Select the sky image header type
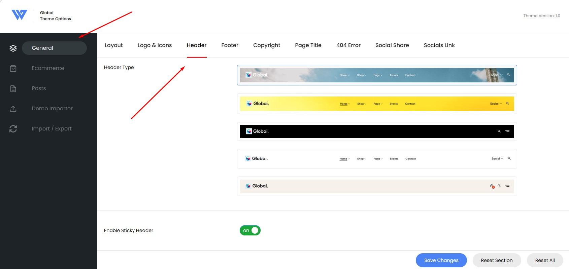Screen dimensions: 569x269 click(x=377, y=75)
